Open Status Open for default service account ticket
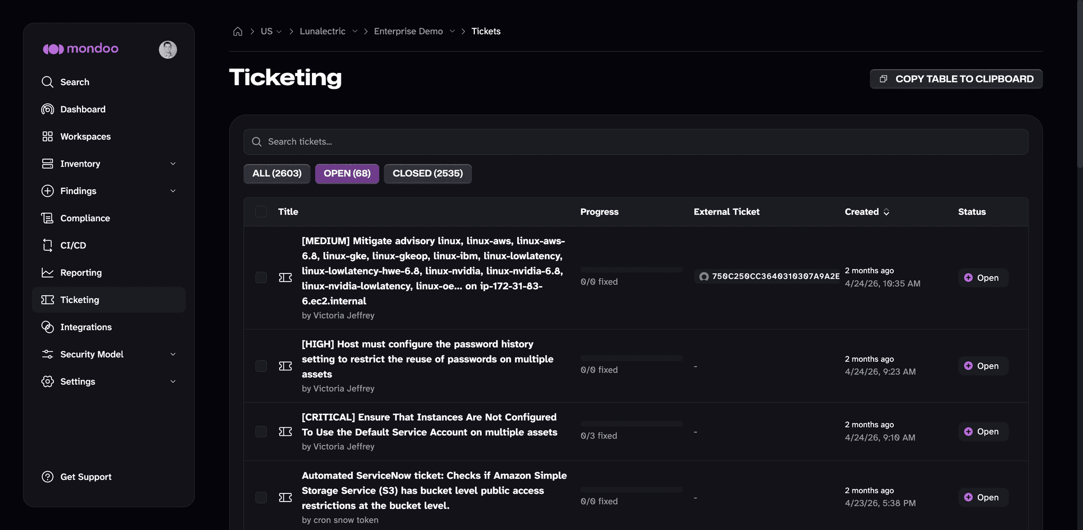The width and height of the screenshot is (1083, 530). pyautogui.click(x=983, y=432)
